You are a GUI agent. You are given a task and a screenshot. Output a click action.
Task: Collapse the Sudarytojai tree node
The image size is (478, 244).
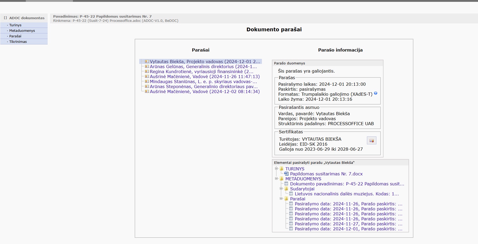pos(281,189)
